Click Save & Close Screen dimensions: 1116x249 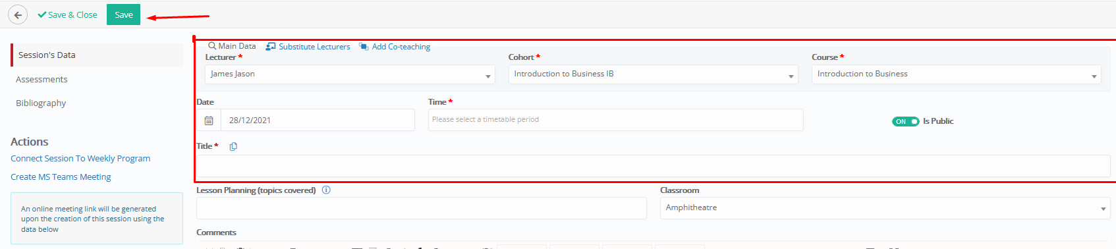[x=67, y=14]
